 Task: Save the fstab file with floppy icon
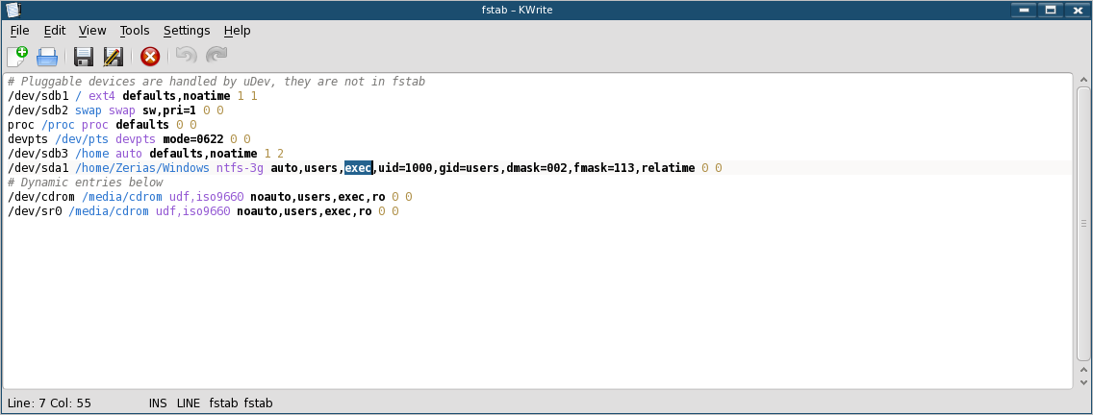pos(84,57)
